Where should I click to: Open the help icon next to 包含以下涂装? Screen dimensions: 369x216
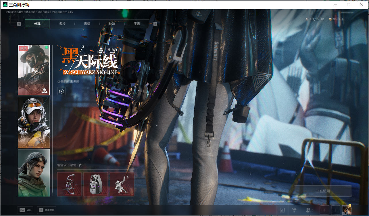pos(80,165)
